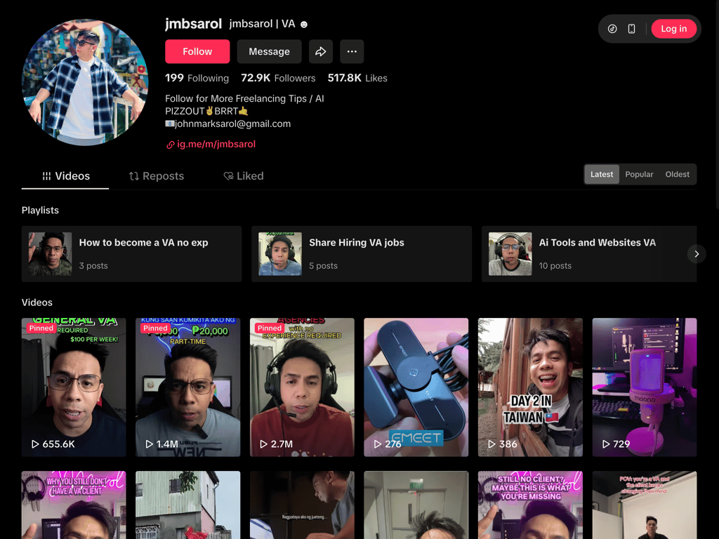Screen dimensions: 719x539
Task: Open the jmbsarol profile picture
Action: point(85,83)
